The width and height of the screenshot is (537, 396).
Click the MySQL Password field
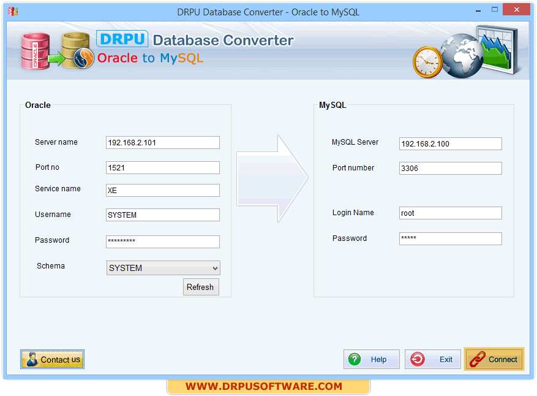(450, 239)
